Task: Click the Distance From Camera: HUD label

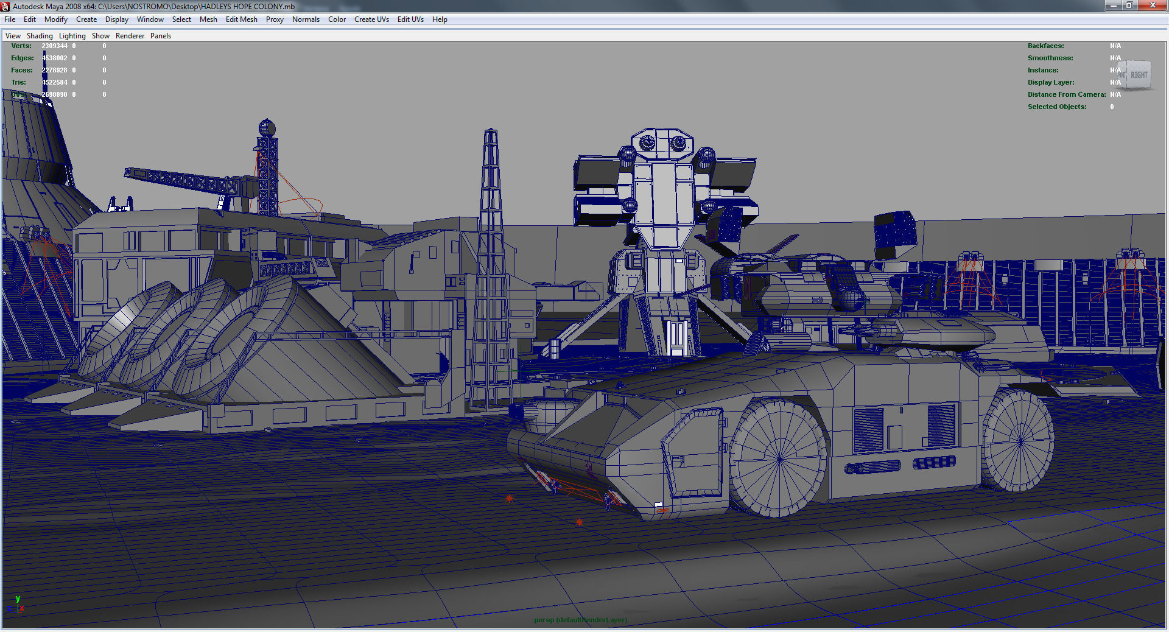Action: point(1067,94)
